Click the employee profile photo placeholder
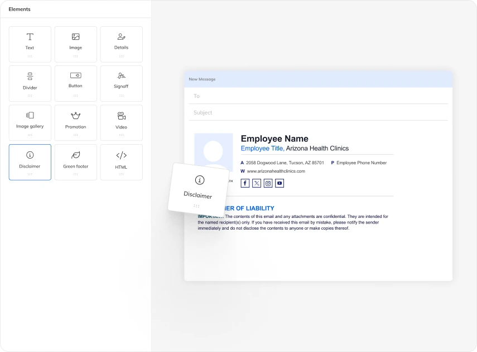Image resolution: width=477 pixels, height=352 pixels. 213,151
